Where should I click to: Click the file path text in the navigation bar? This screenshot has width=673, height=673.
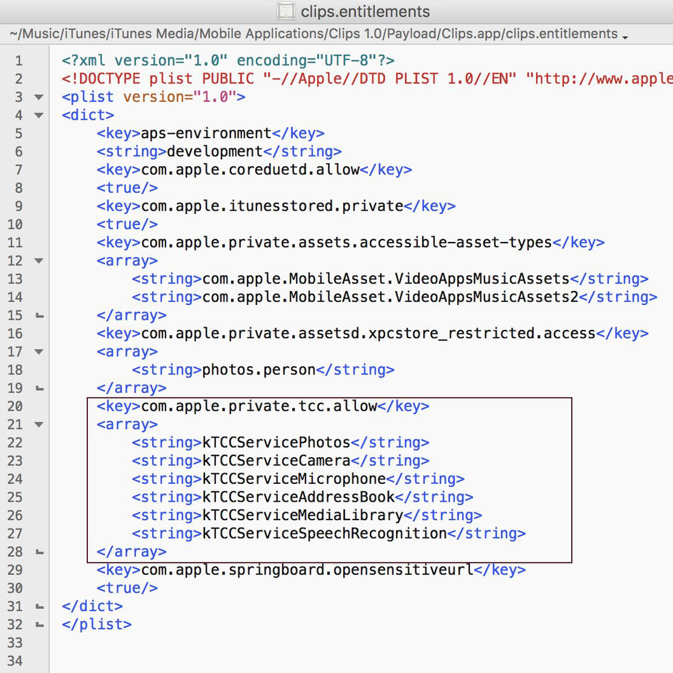pyautogui.click(x=313, y=34)
